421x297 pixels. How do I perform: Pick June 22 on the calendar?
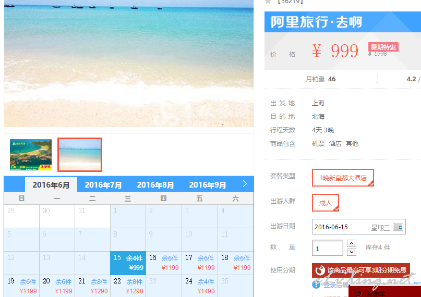tap(128, 286)
